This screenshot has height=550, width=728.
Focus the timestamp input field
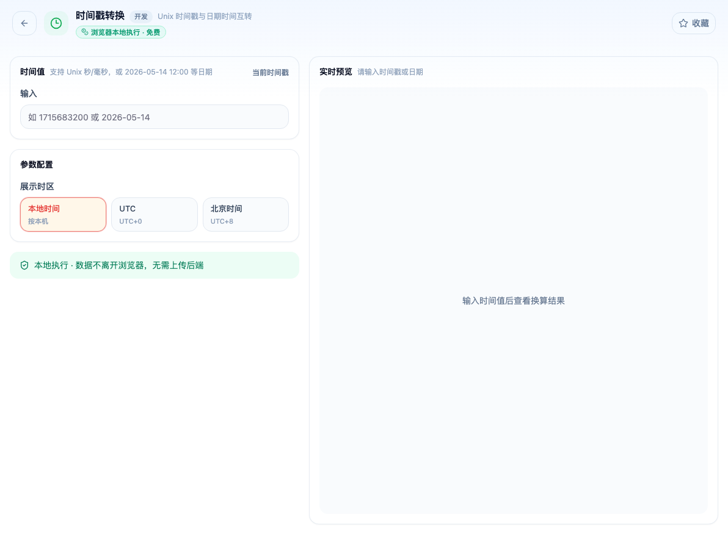[x=154, y=117]
